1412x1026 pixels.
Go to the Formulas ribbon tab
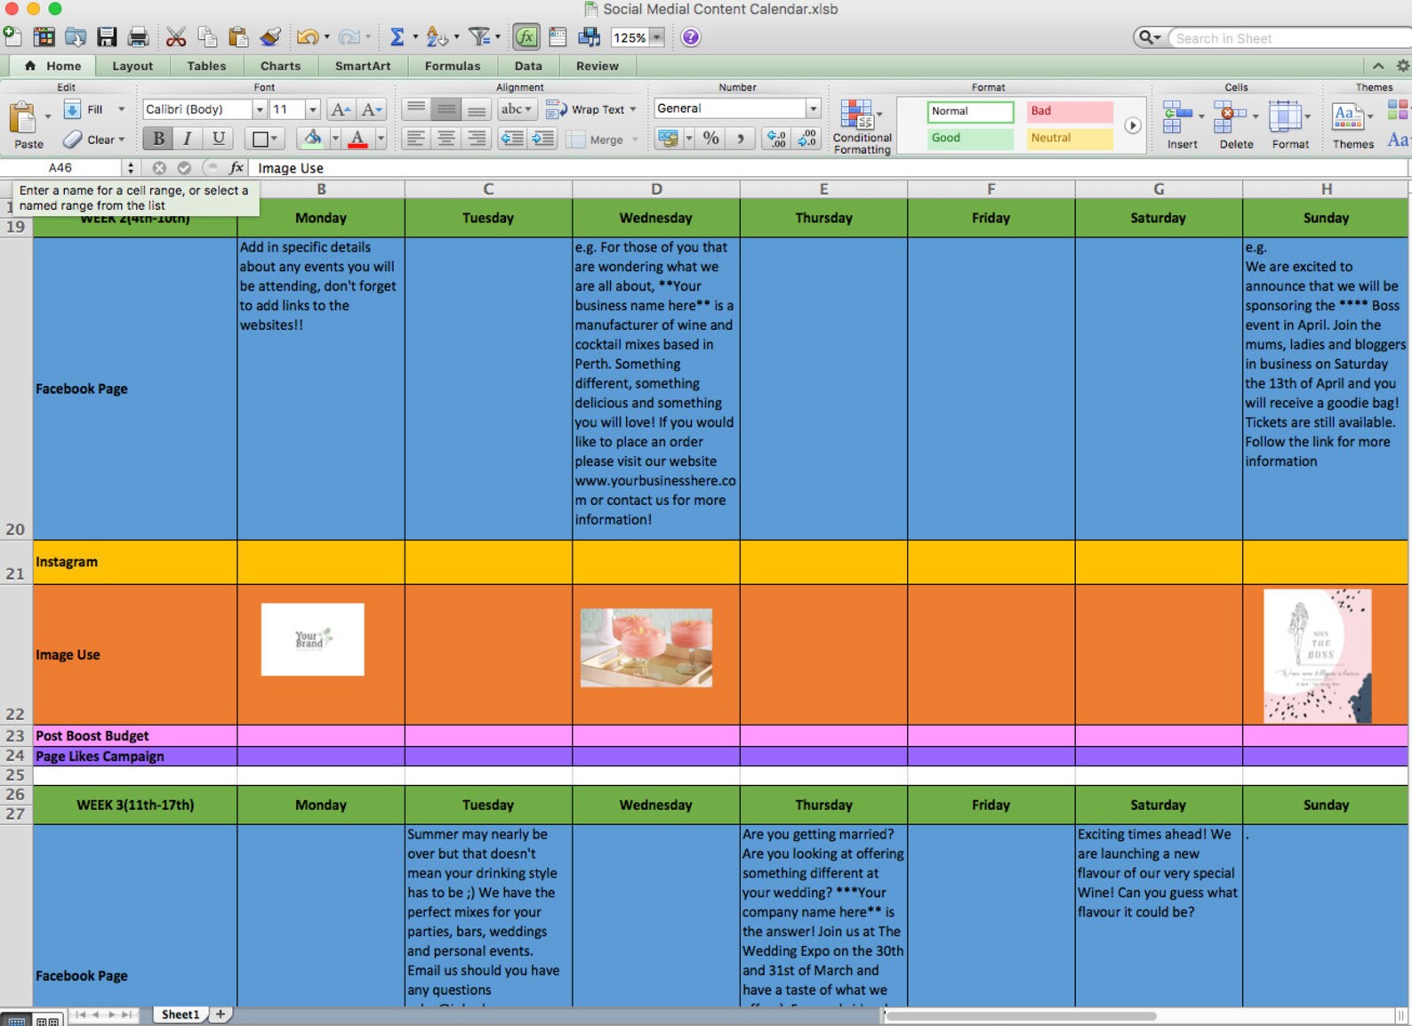tap(453, 66)
